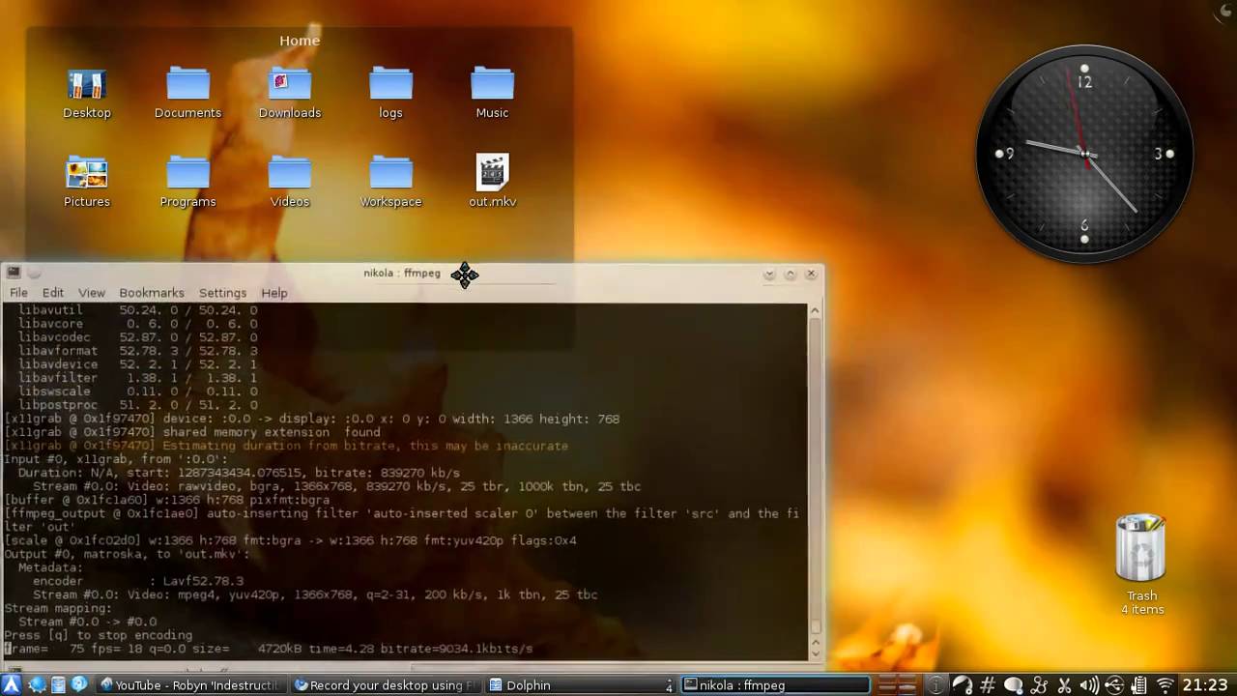Open the View menu in Konsole

point(92,293)
